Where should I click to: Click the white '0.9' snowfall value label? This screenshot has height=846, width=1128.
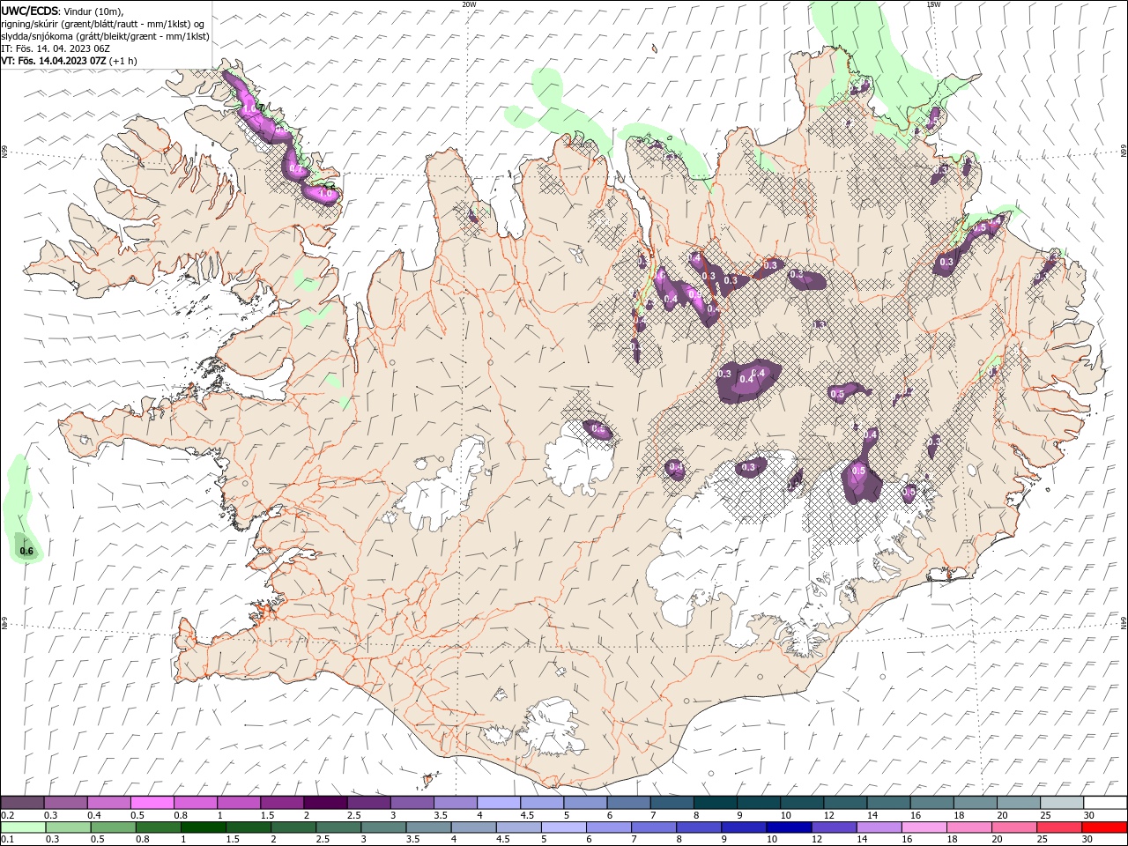tap(695, 294)
